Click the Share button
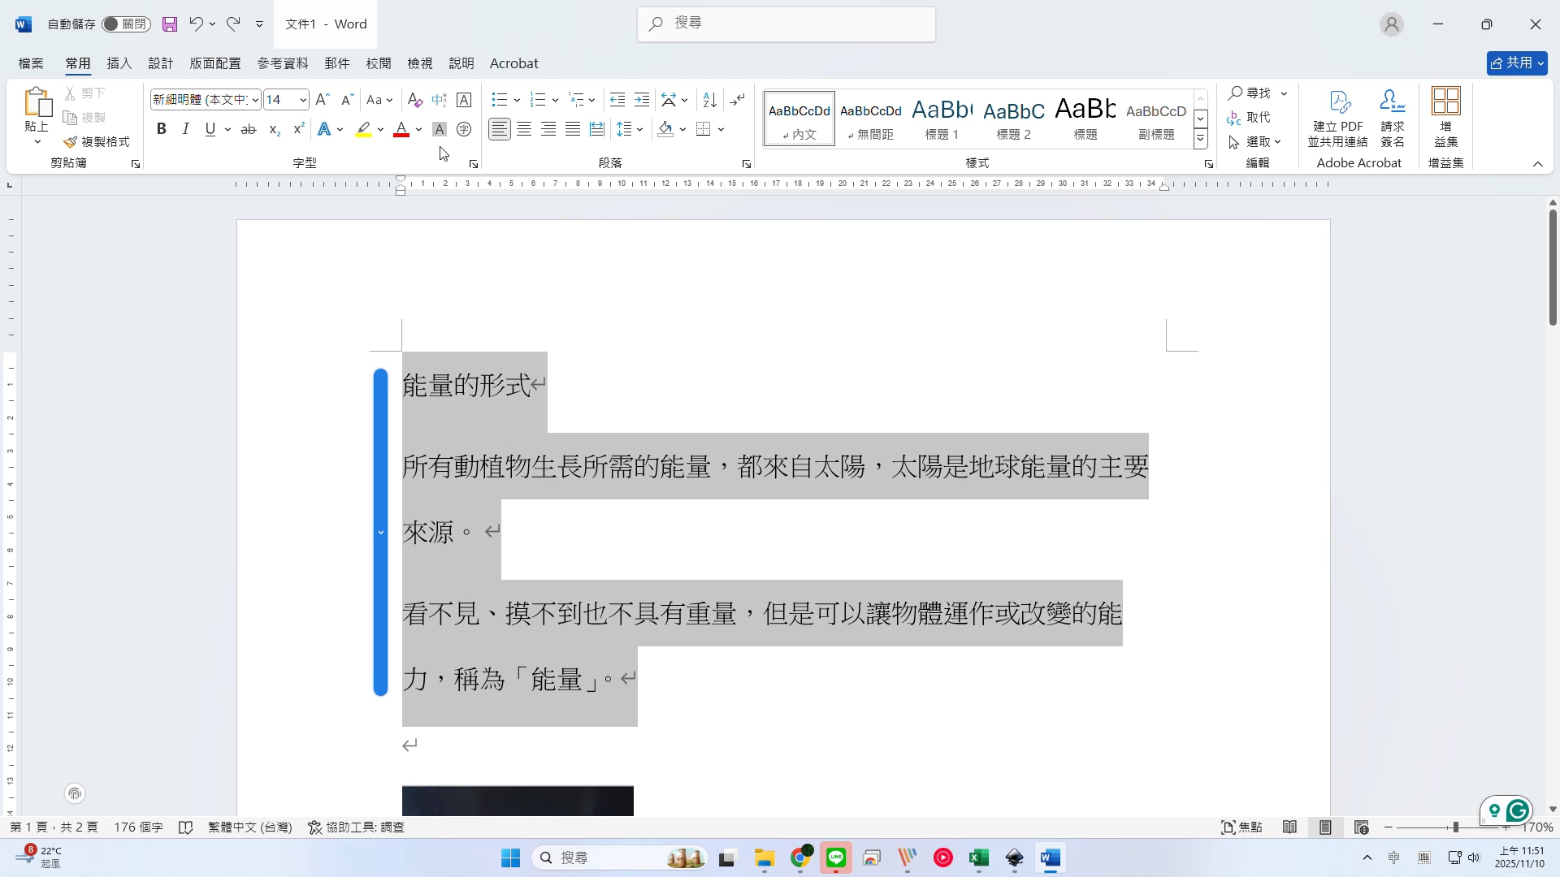 1516,63
